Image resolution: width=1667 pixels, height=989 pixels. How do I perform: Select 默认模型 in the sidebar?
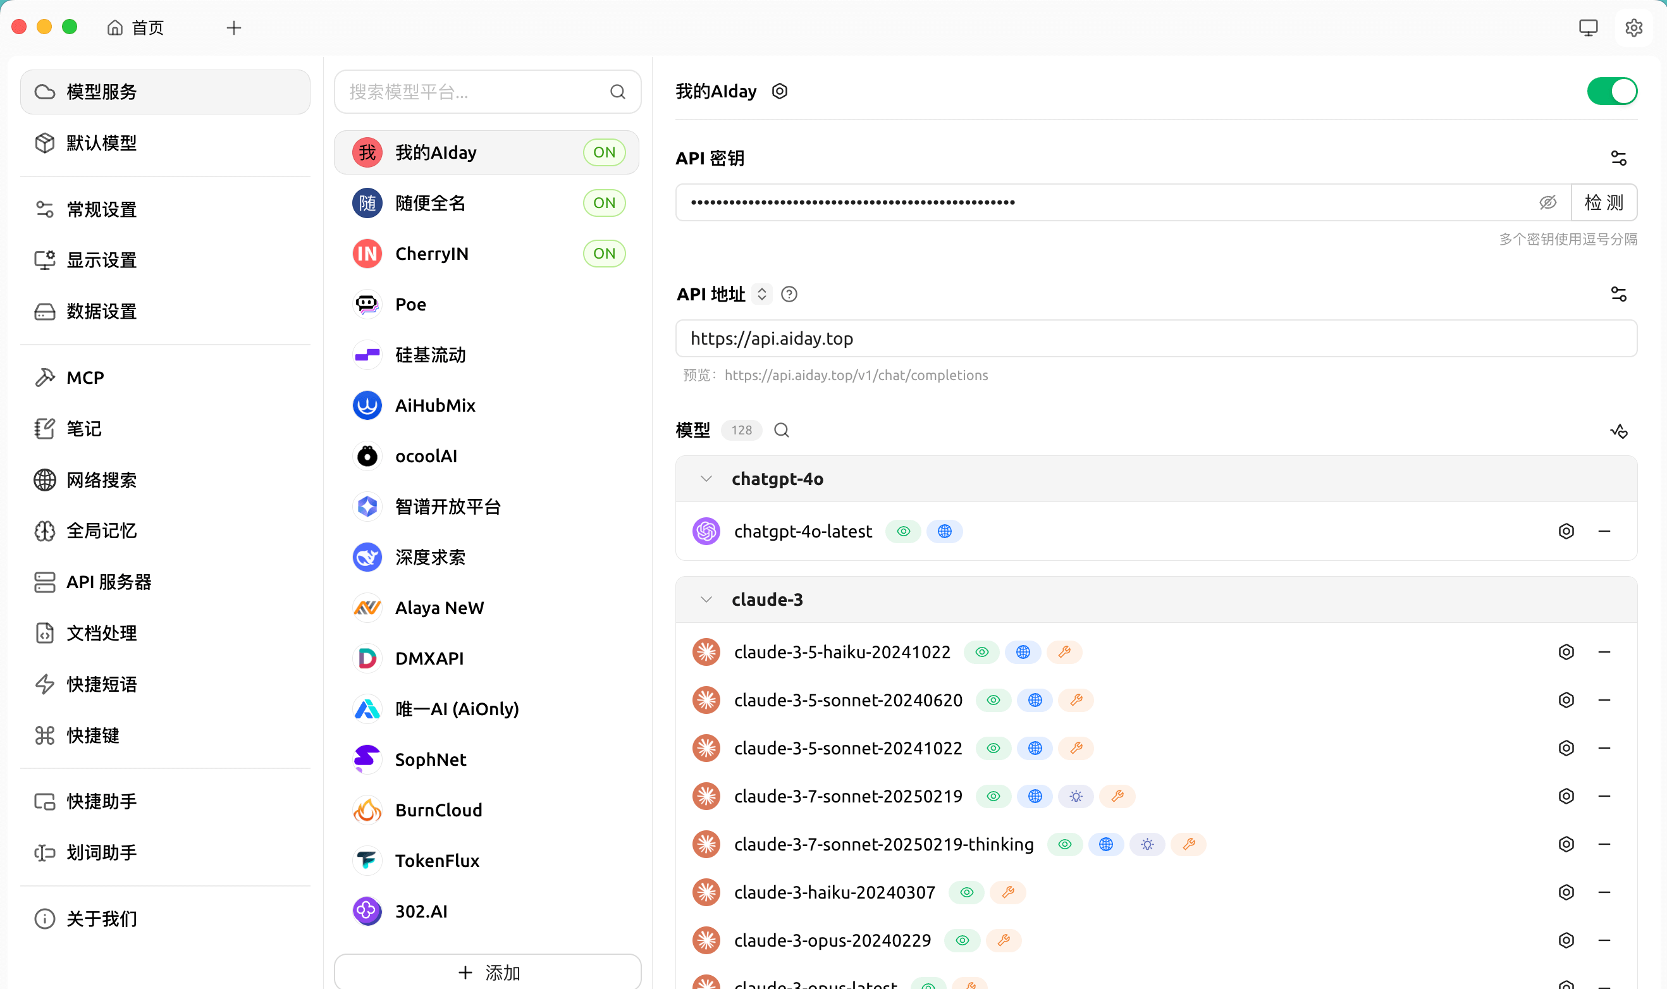tap(100, 143)
